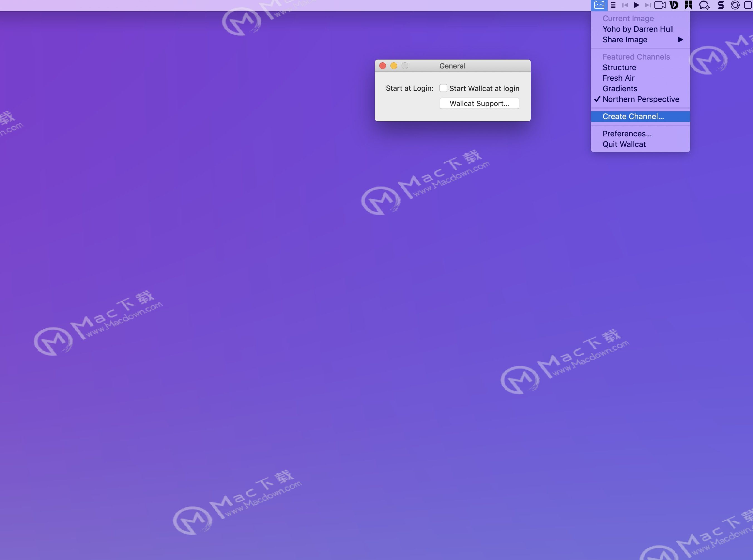The image size is (753, 560).
Task: Open the stacked lines menu bar icon
Action: pyautogui.click(x=613, y=5)
